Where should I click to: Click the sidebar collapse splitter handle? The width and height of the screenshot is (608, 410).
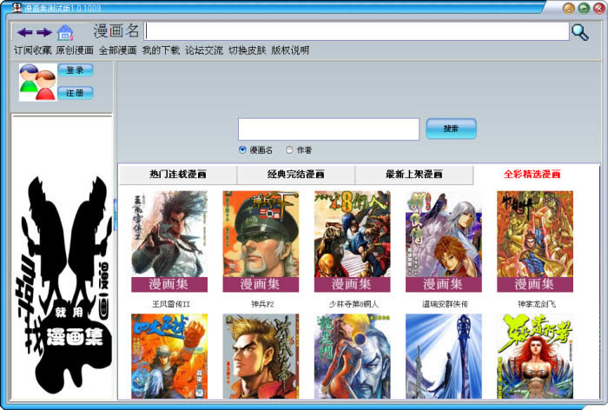point(116,215)
